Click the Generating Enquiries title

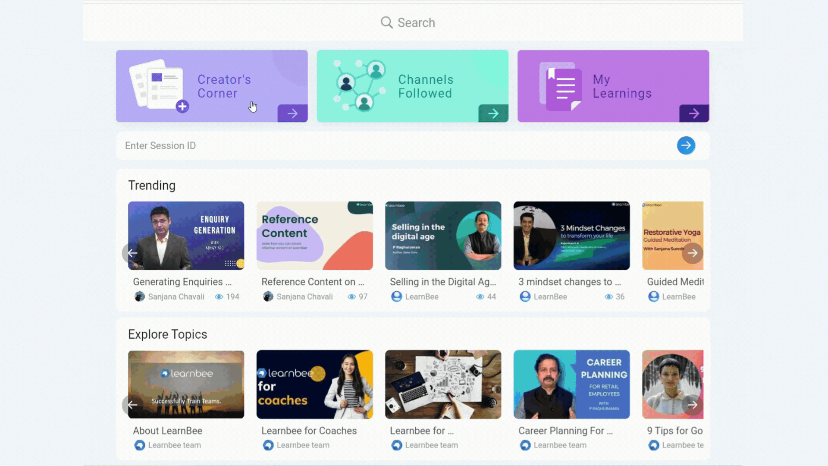(x=182, y=282)
